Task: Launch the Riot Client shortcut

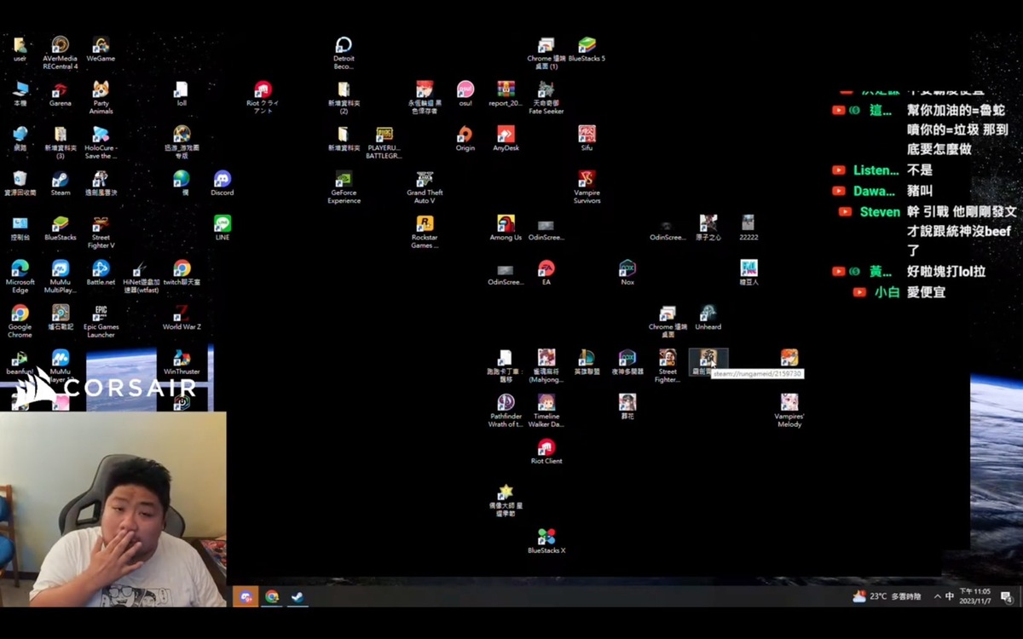Action: [546, 452]
